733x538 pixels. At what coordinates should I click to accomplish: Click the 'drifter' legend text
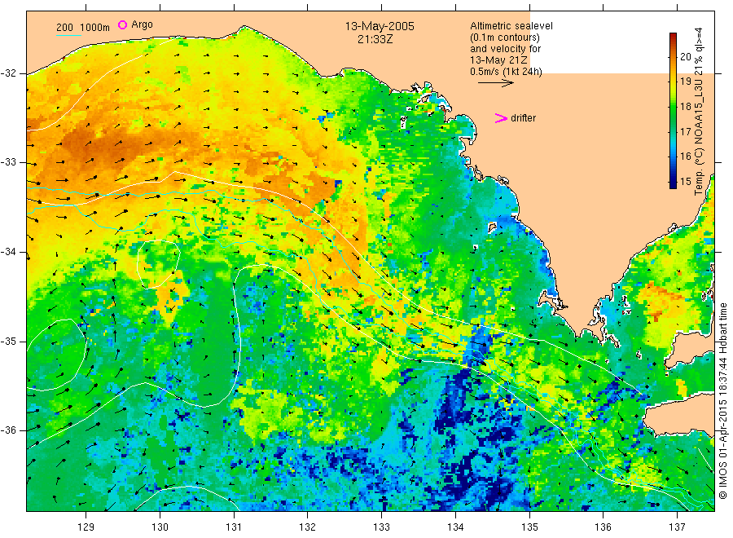tap(523, 118)
